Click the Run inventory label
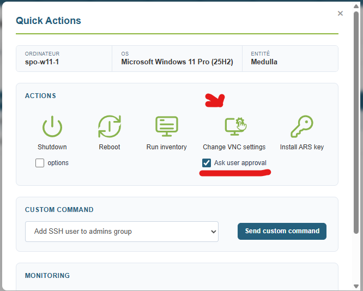The image size is (363, 291). click(166, 147)
